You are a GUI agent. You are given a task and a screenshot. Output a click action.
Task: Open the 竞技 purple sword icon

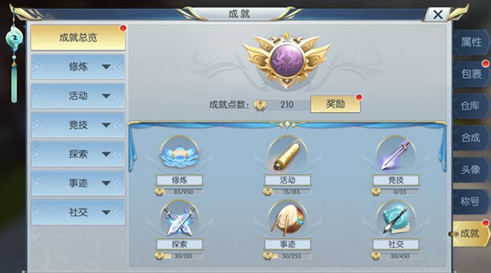(396, 154)
